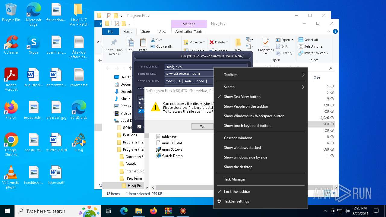Expand the Properties dropdown arrow
Image resolution: width=386 pixels, height=217 pixels.
click(266, 54)
